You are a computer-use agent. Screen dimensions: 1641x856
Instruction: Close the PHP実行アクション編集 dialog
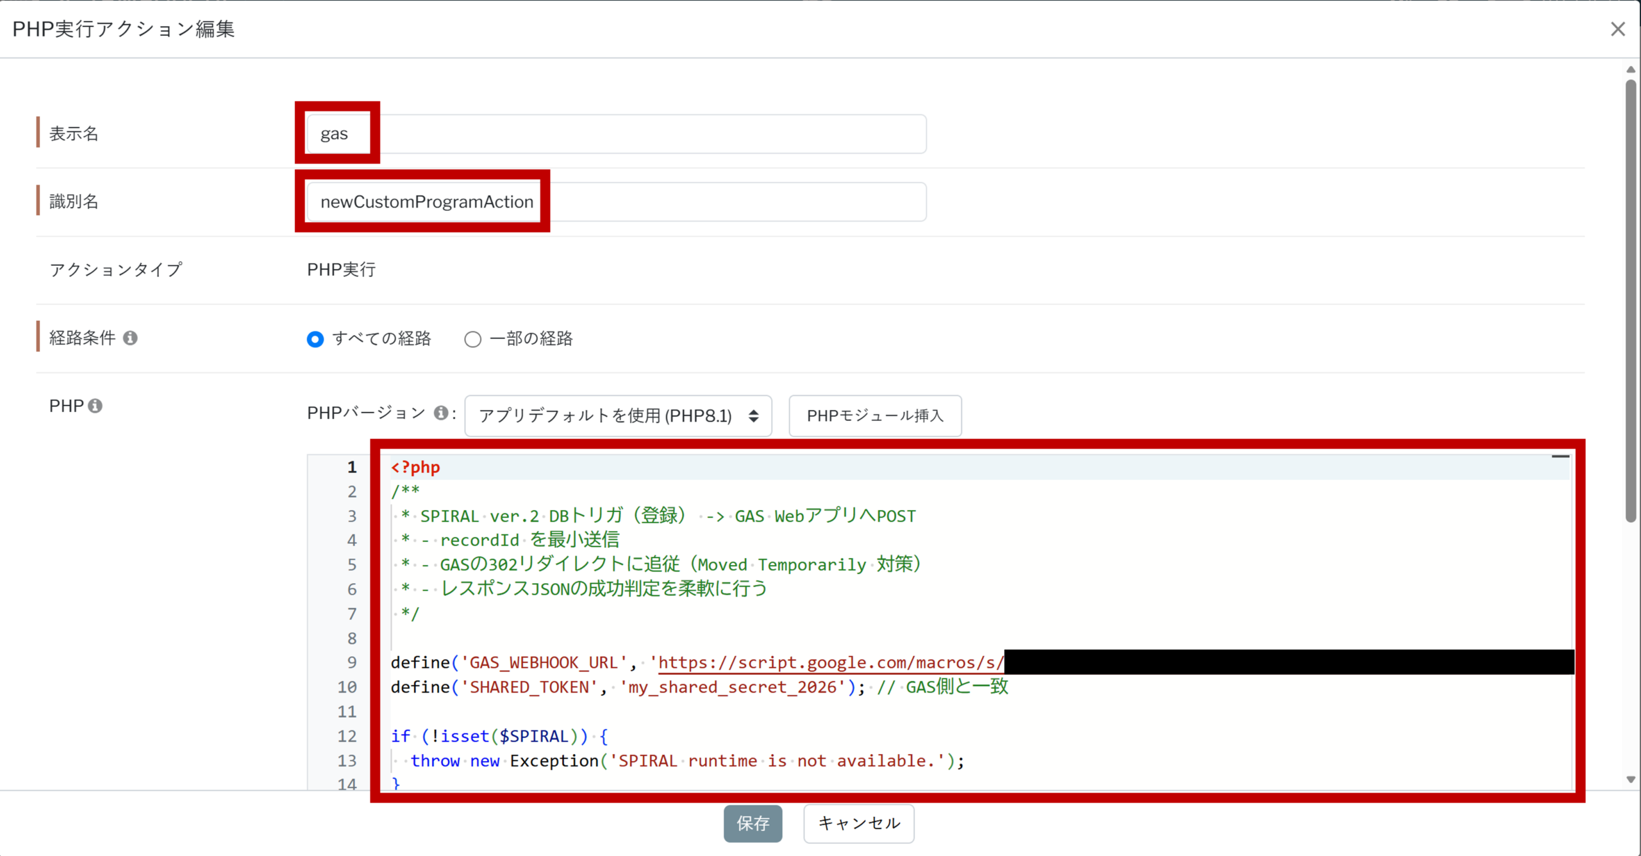click(x=1617, y=29)
